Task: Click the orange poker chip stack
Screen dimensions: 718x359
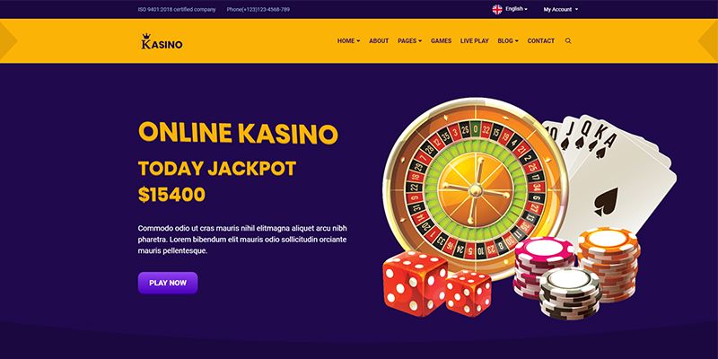Action: click(x=609, y=263)
